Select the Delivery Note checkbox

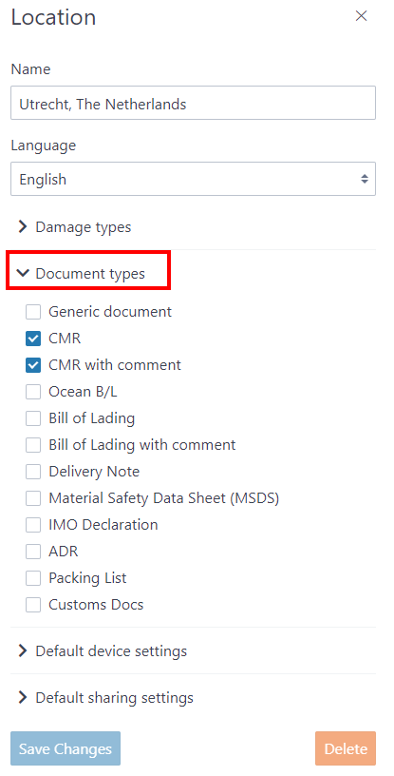(33, 472)
